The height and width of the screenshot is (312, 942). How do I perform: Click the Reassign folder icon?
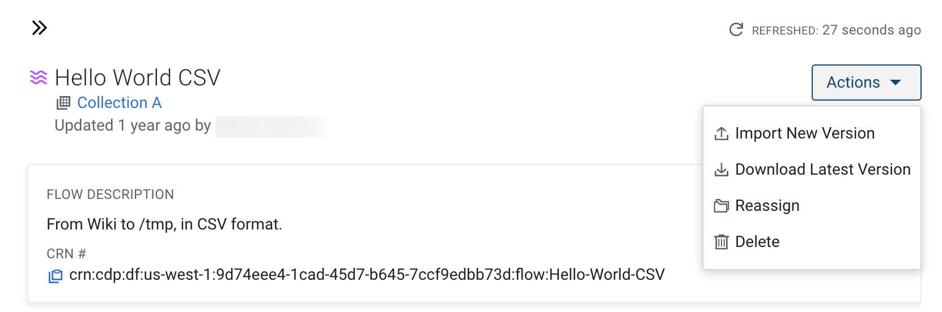point(721,206)
